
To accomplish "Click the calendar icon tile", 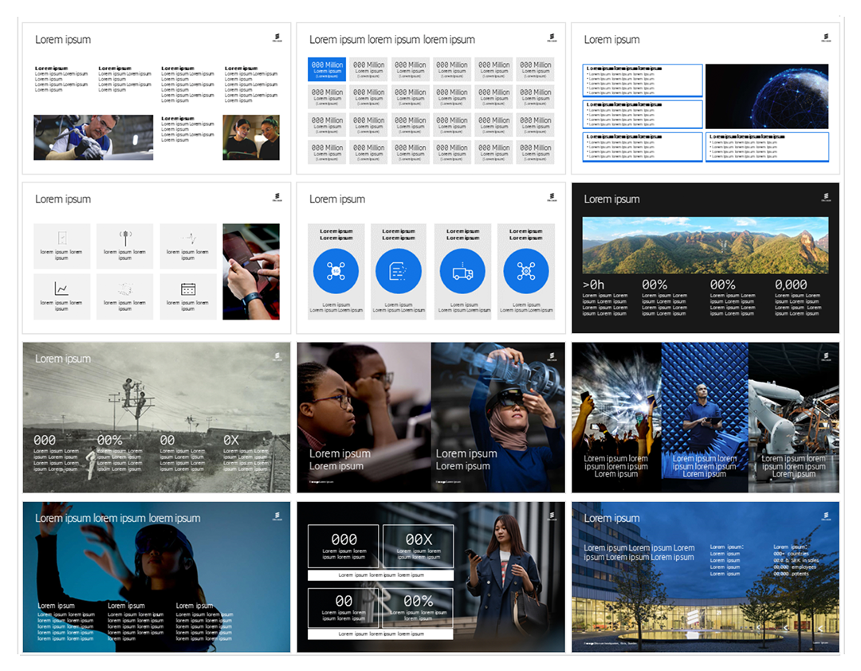I will [188, 296].
